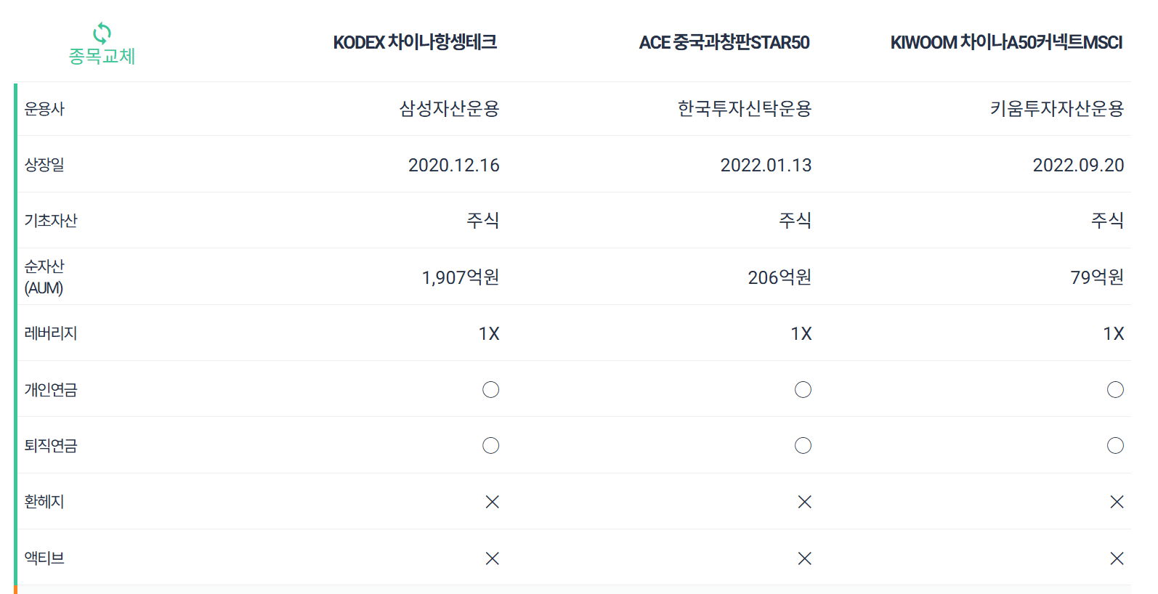The height and width of the screenshot is (594, 1158).
Task: Select the 레버리지 row label
Action: (51, 333)
